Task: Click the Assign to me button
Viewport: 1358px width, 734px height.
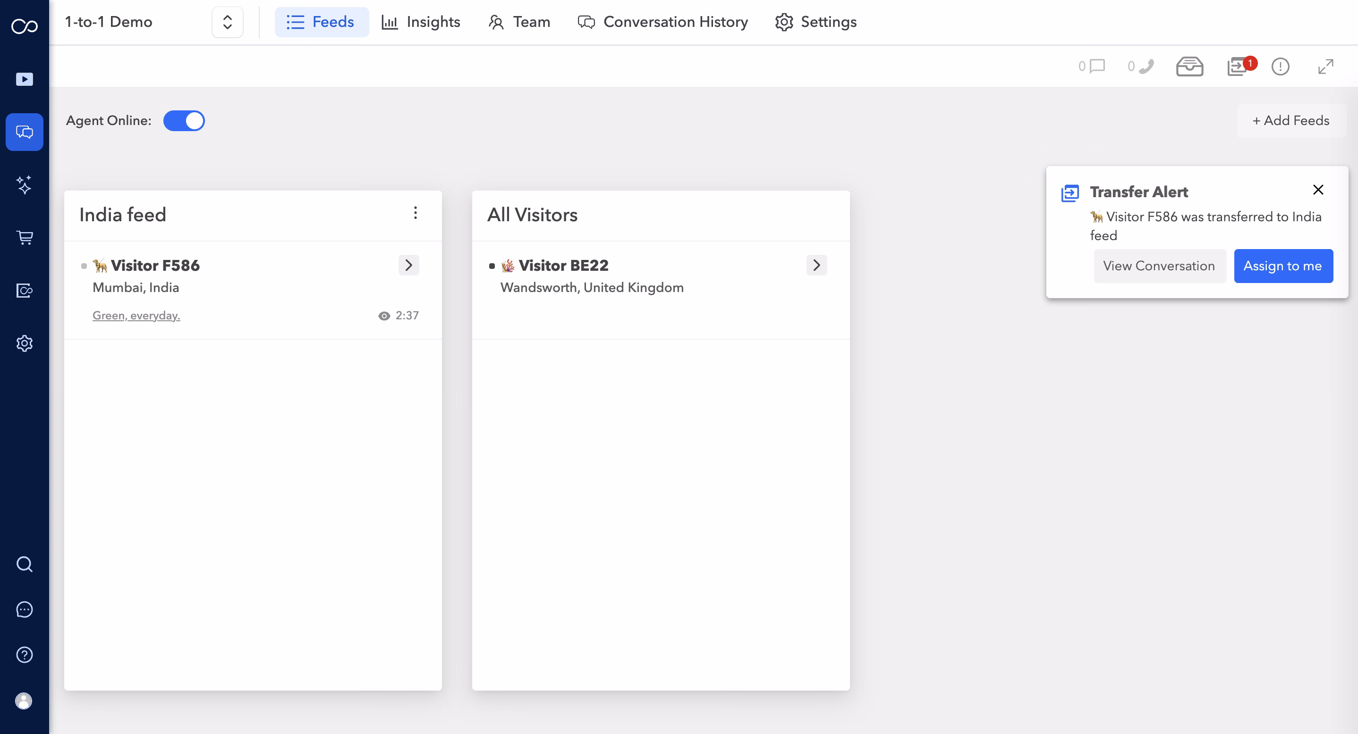Action: (1282, 266)
